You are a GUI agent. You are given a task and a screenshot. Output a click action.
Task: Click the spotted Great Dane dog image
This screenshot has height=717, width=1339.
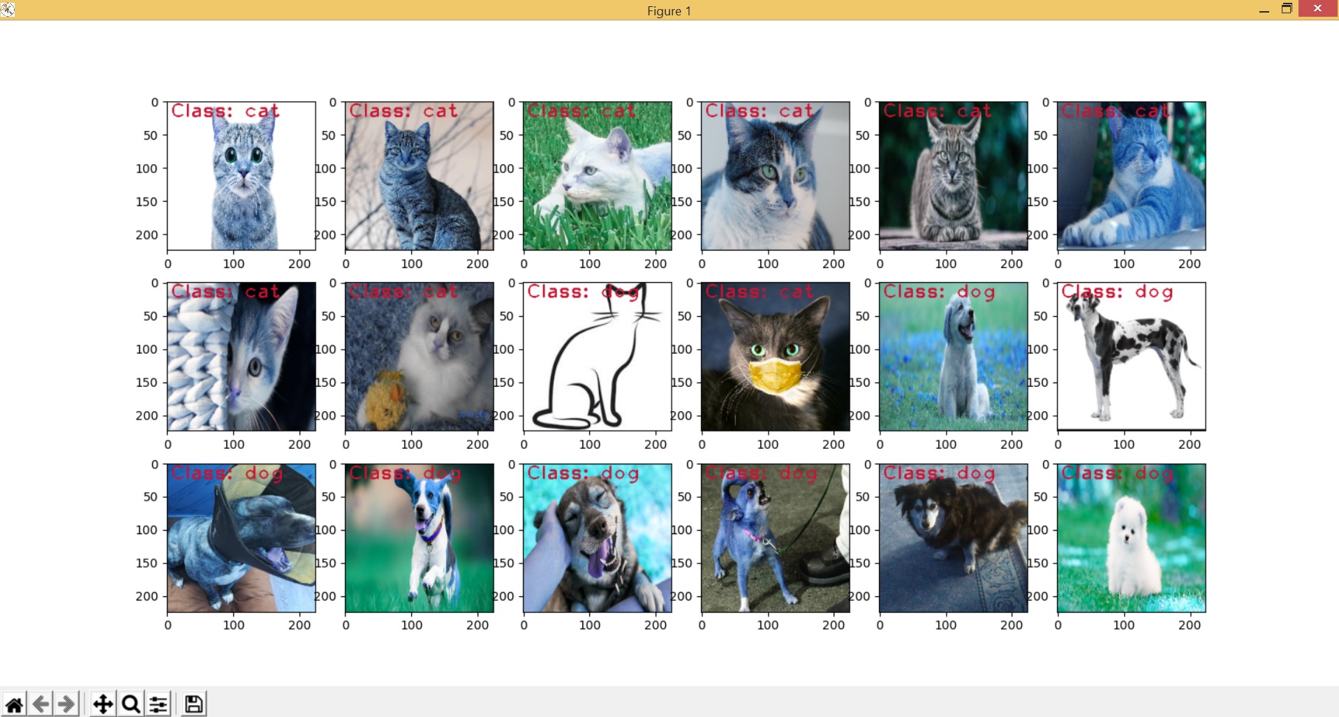pyautogui.click(x=1131, y=356)
